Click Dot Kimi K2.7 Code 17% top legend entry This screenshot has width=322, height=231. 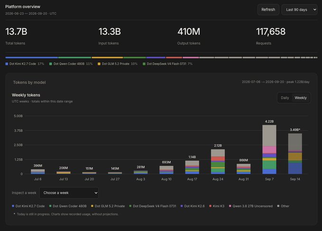click(25, 64)
